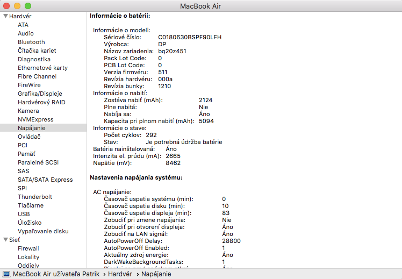402x279 pixels.
Task: Open the NVMExpress sidebar entry
Action: 35,119
